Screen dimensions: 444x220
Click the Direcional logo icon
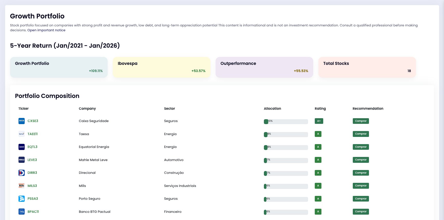click(x=22, y=173)
